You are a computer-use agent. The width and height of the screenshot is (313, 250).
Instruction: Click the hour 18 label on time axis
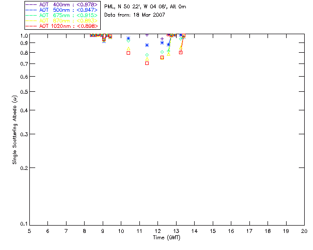[268, 231]
